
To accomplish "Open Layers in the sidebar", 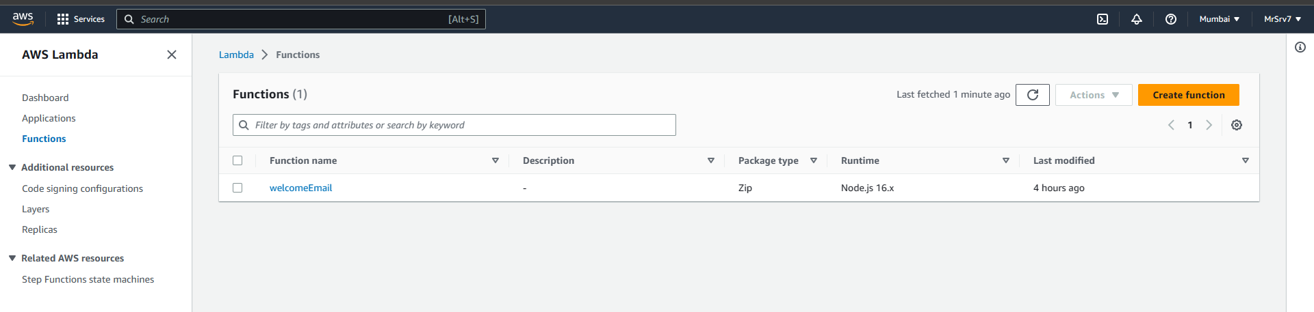I will point(36,209).
